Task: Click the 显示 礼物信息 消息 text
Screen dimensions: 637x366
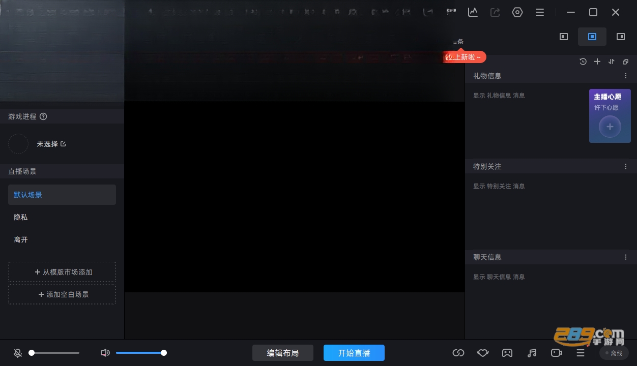Action: point(499,96)
